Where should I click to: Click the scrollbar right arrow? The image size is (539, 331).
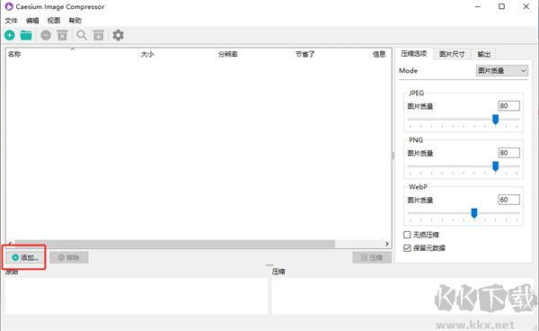[x=387, y=244]
